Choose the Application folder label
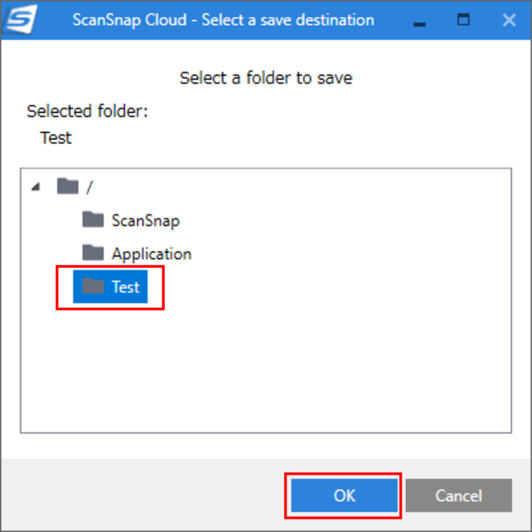This screenshot has height=532, width=532. click(152, 254)
